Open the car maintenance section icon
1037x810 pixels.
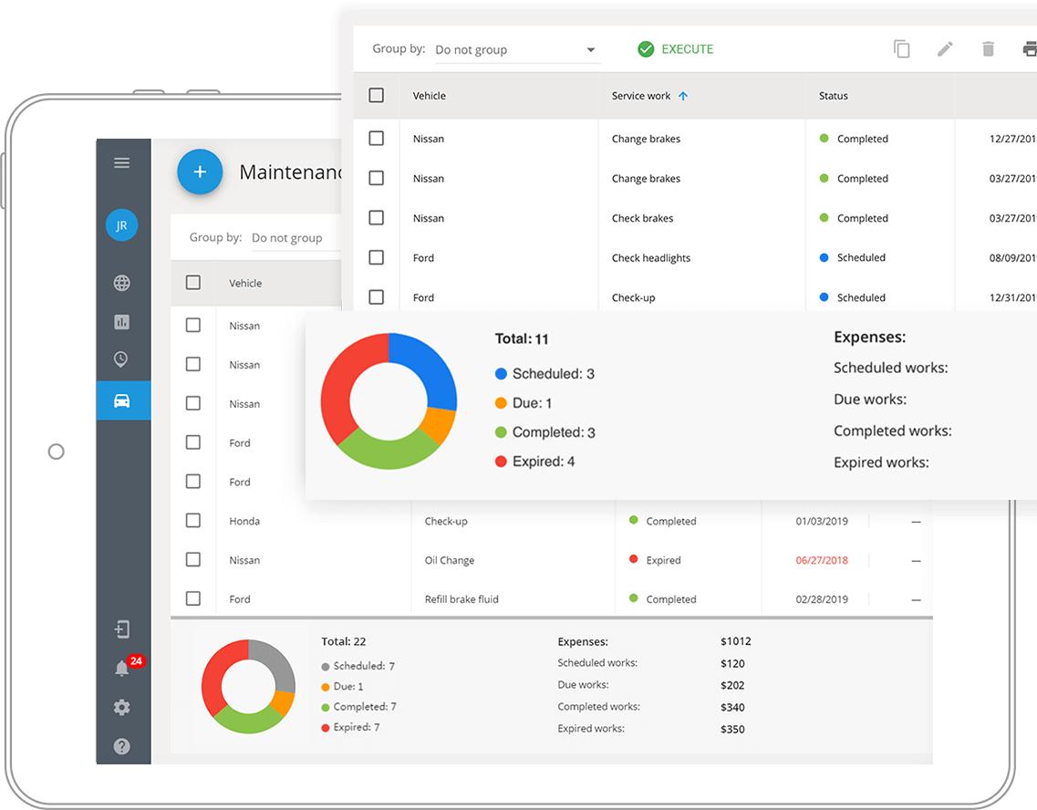121,401
